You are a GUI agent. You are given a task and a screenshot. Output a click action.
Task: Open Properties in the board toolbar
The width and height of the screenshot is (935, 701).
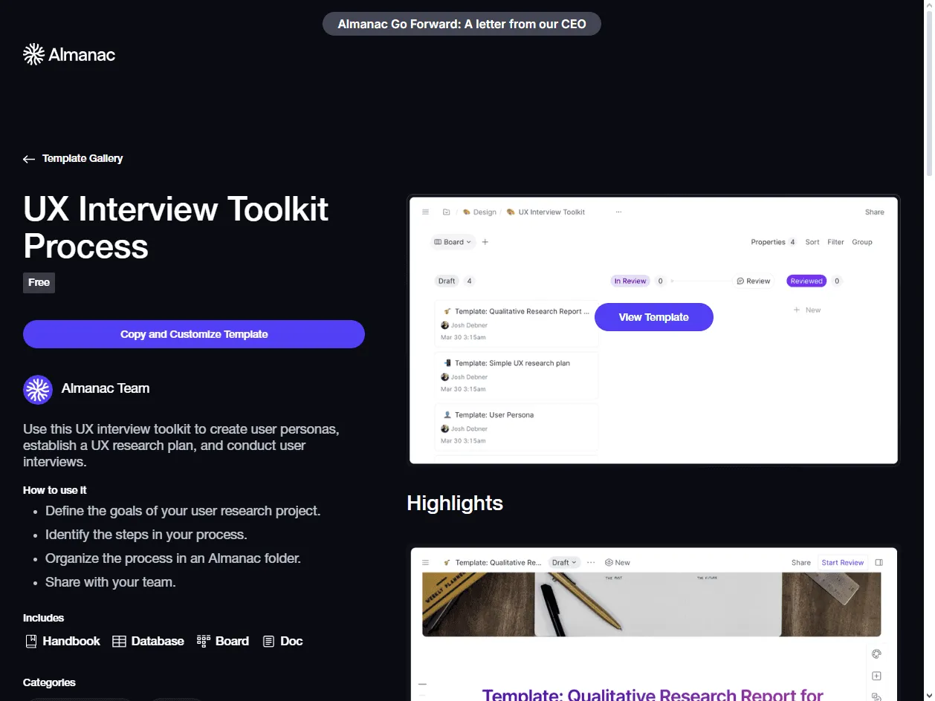(x=774, y=242)
